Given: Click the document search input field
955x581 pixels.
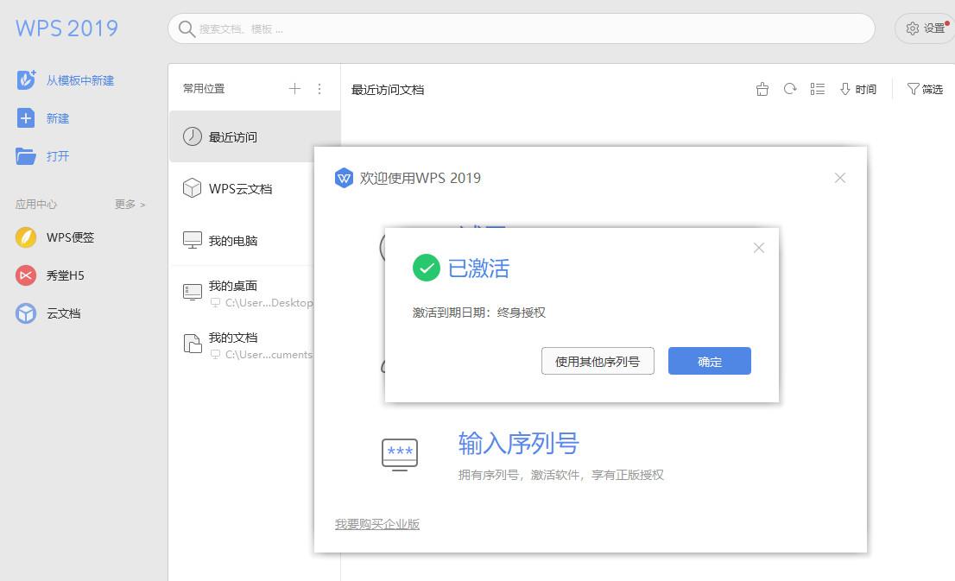Looking at the screenshot, I should point(518,28).
